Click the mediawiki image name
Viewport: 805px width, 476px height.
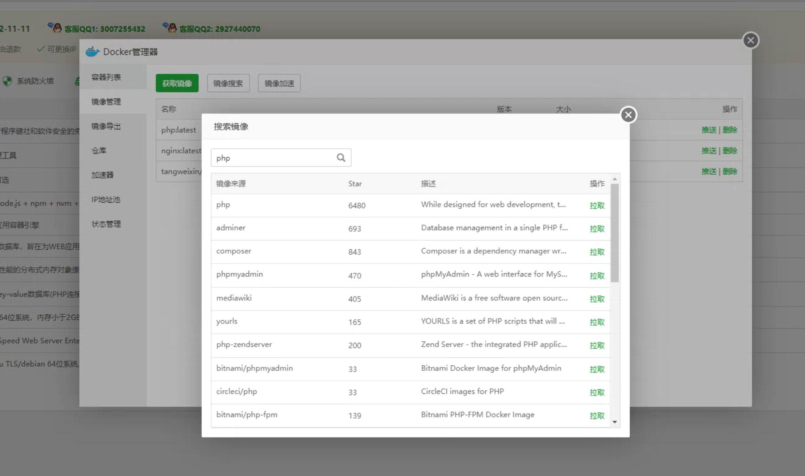point(234,298)
